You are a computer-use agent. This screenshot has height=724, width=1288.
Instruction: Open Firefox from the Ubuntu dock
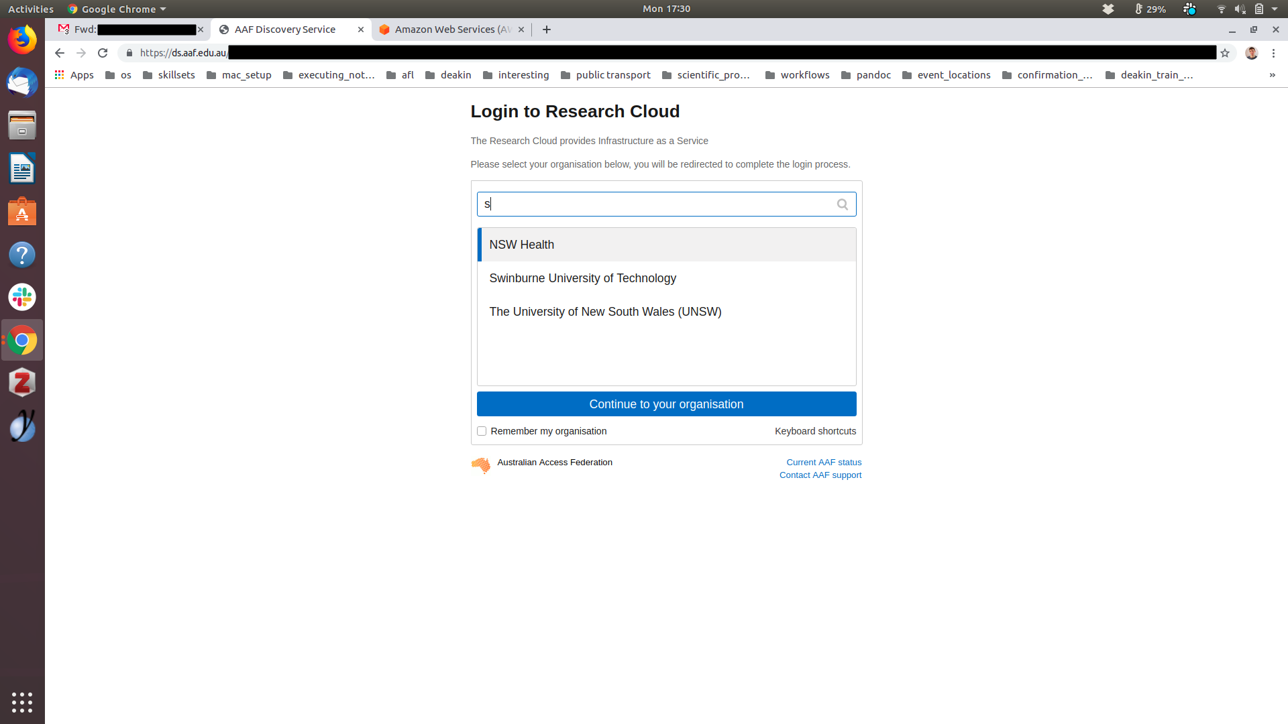pyautogui.click(x=22, y=40)
